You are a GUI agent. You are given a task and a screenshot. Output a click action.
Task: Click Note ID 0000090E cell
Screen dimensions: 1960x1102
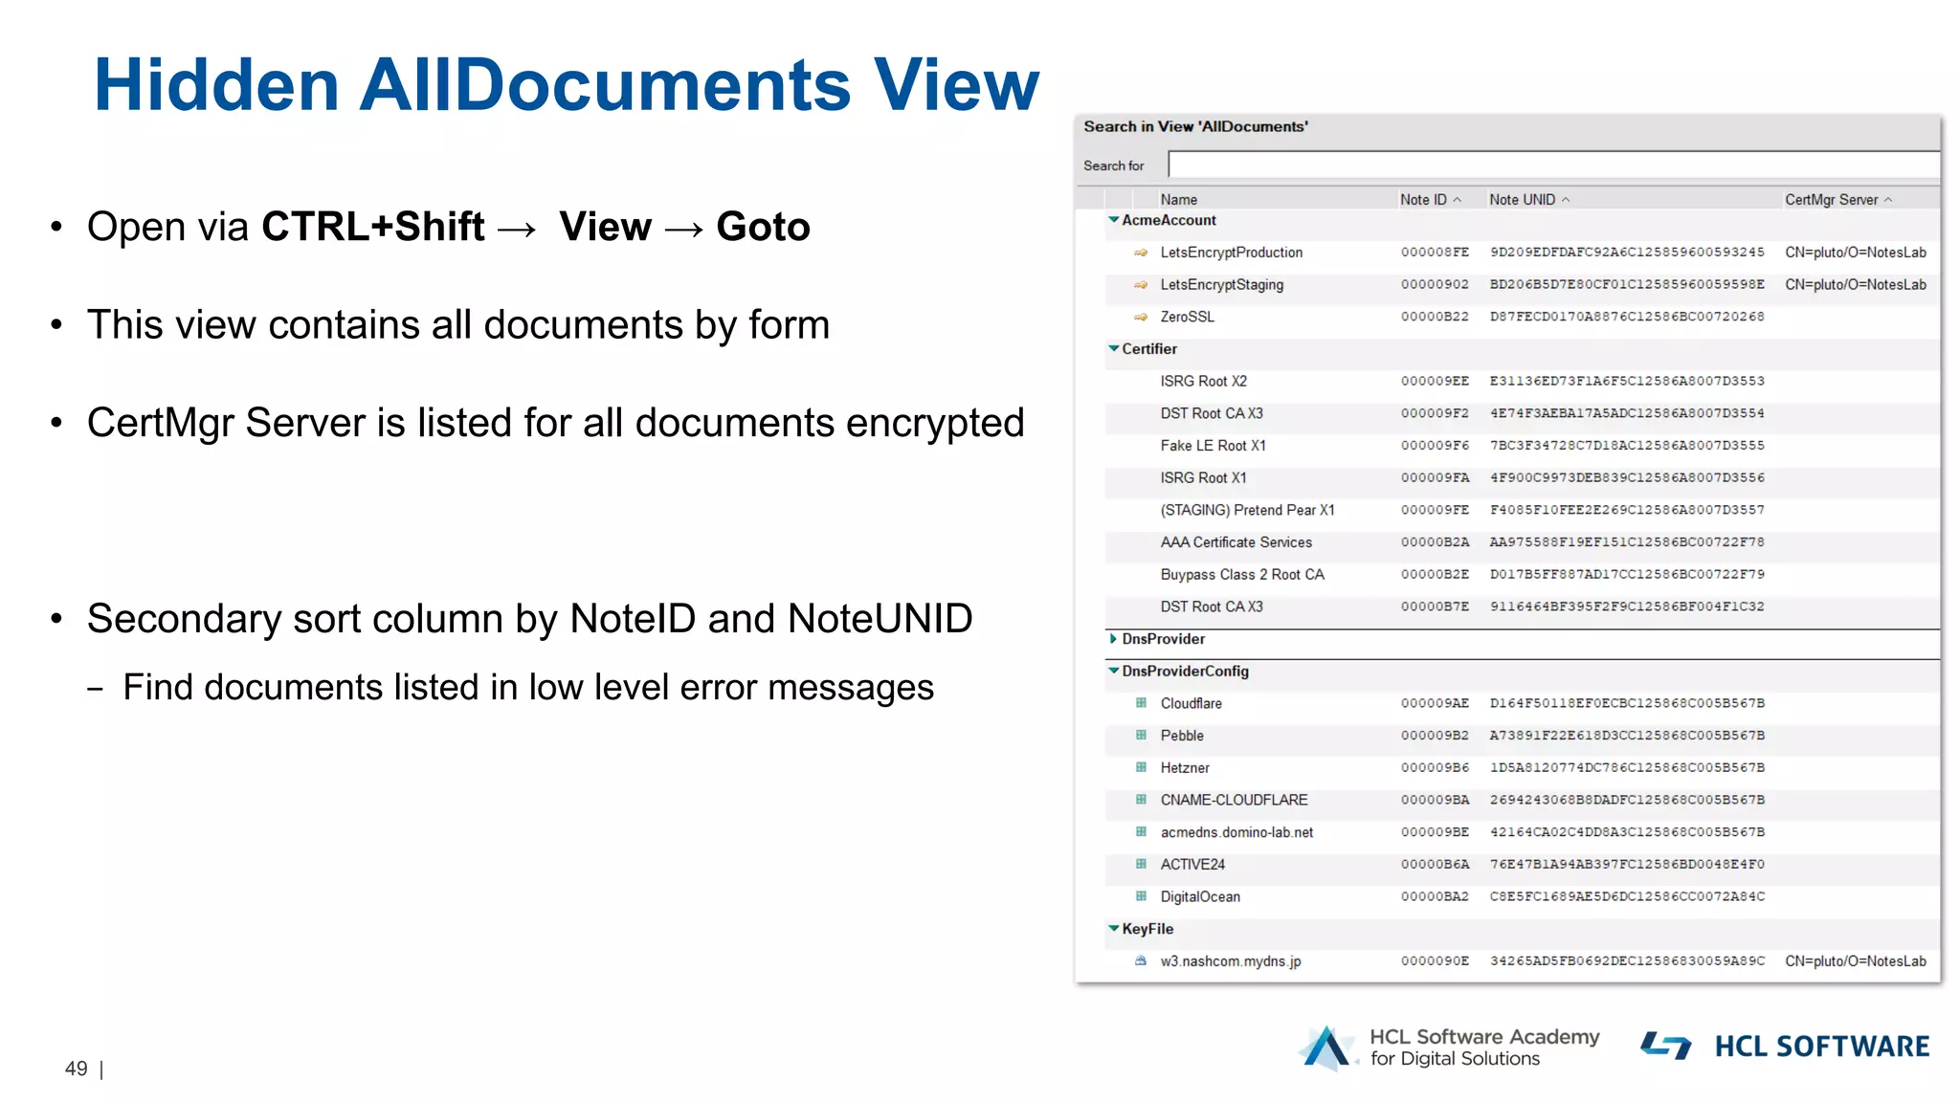1435,960
